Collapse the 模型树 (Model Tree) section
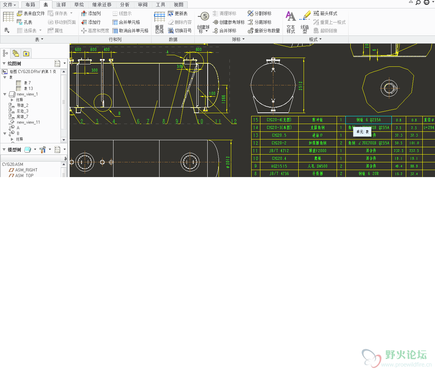Image resolution: width=435 pixels, height=371 pixels. 4,150
